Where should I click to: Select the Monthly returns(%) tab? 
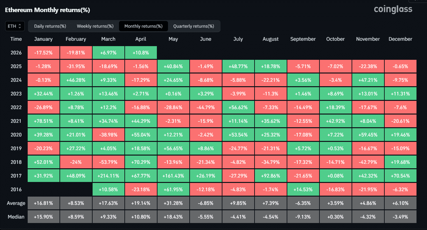(143, 26)
